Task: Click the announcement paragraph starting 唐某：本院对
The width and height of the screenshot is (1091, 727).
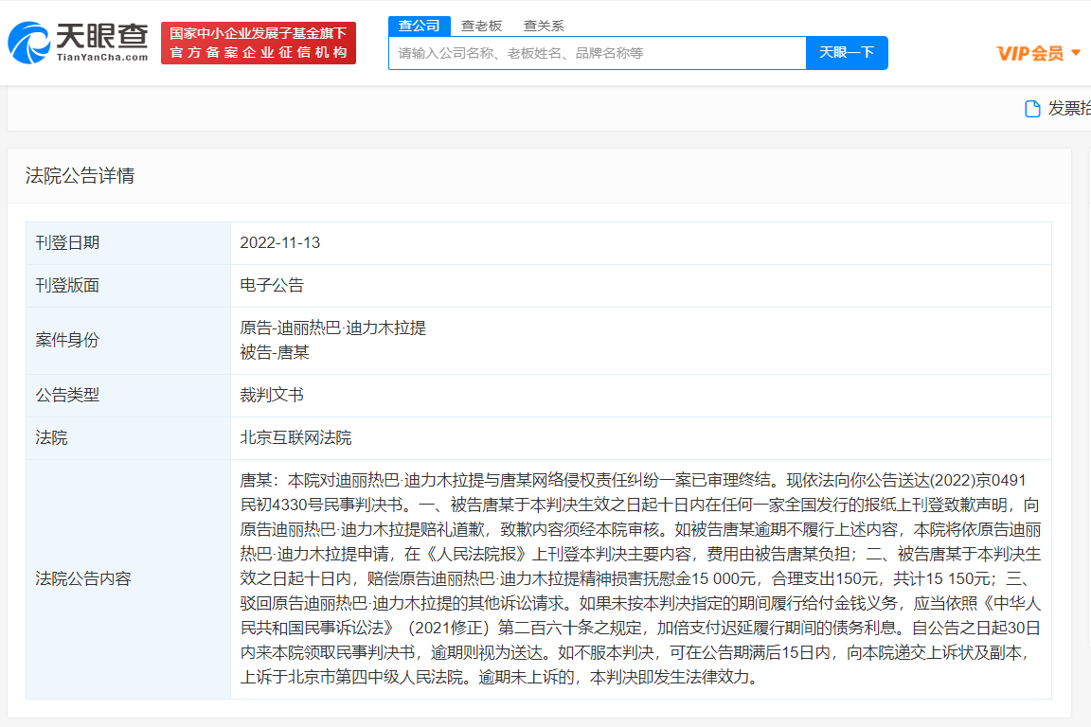Action: tap(641, 578)
